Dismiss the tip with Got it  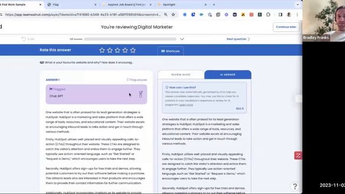[x=239, y=108]
